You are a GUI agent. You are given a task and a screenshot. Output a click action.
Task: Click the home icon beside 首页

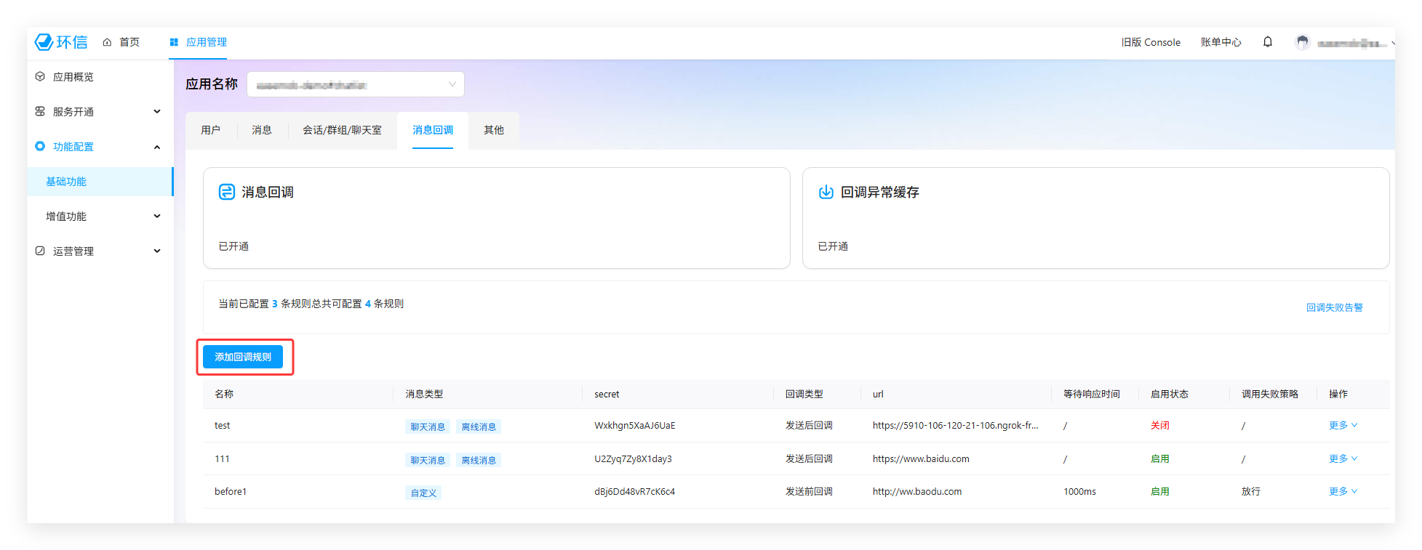coord(107,42)
